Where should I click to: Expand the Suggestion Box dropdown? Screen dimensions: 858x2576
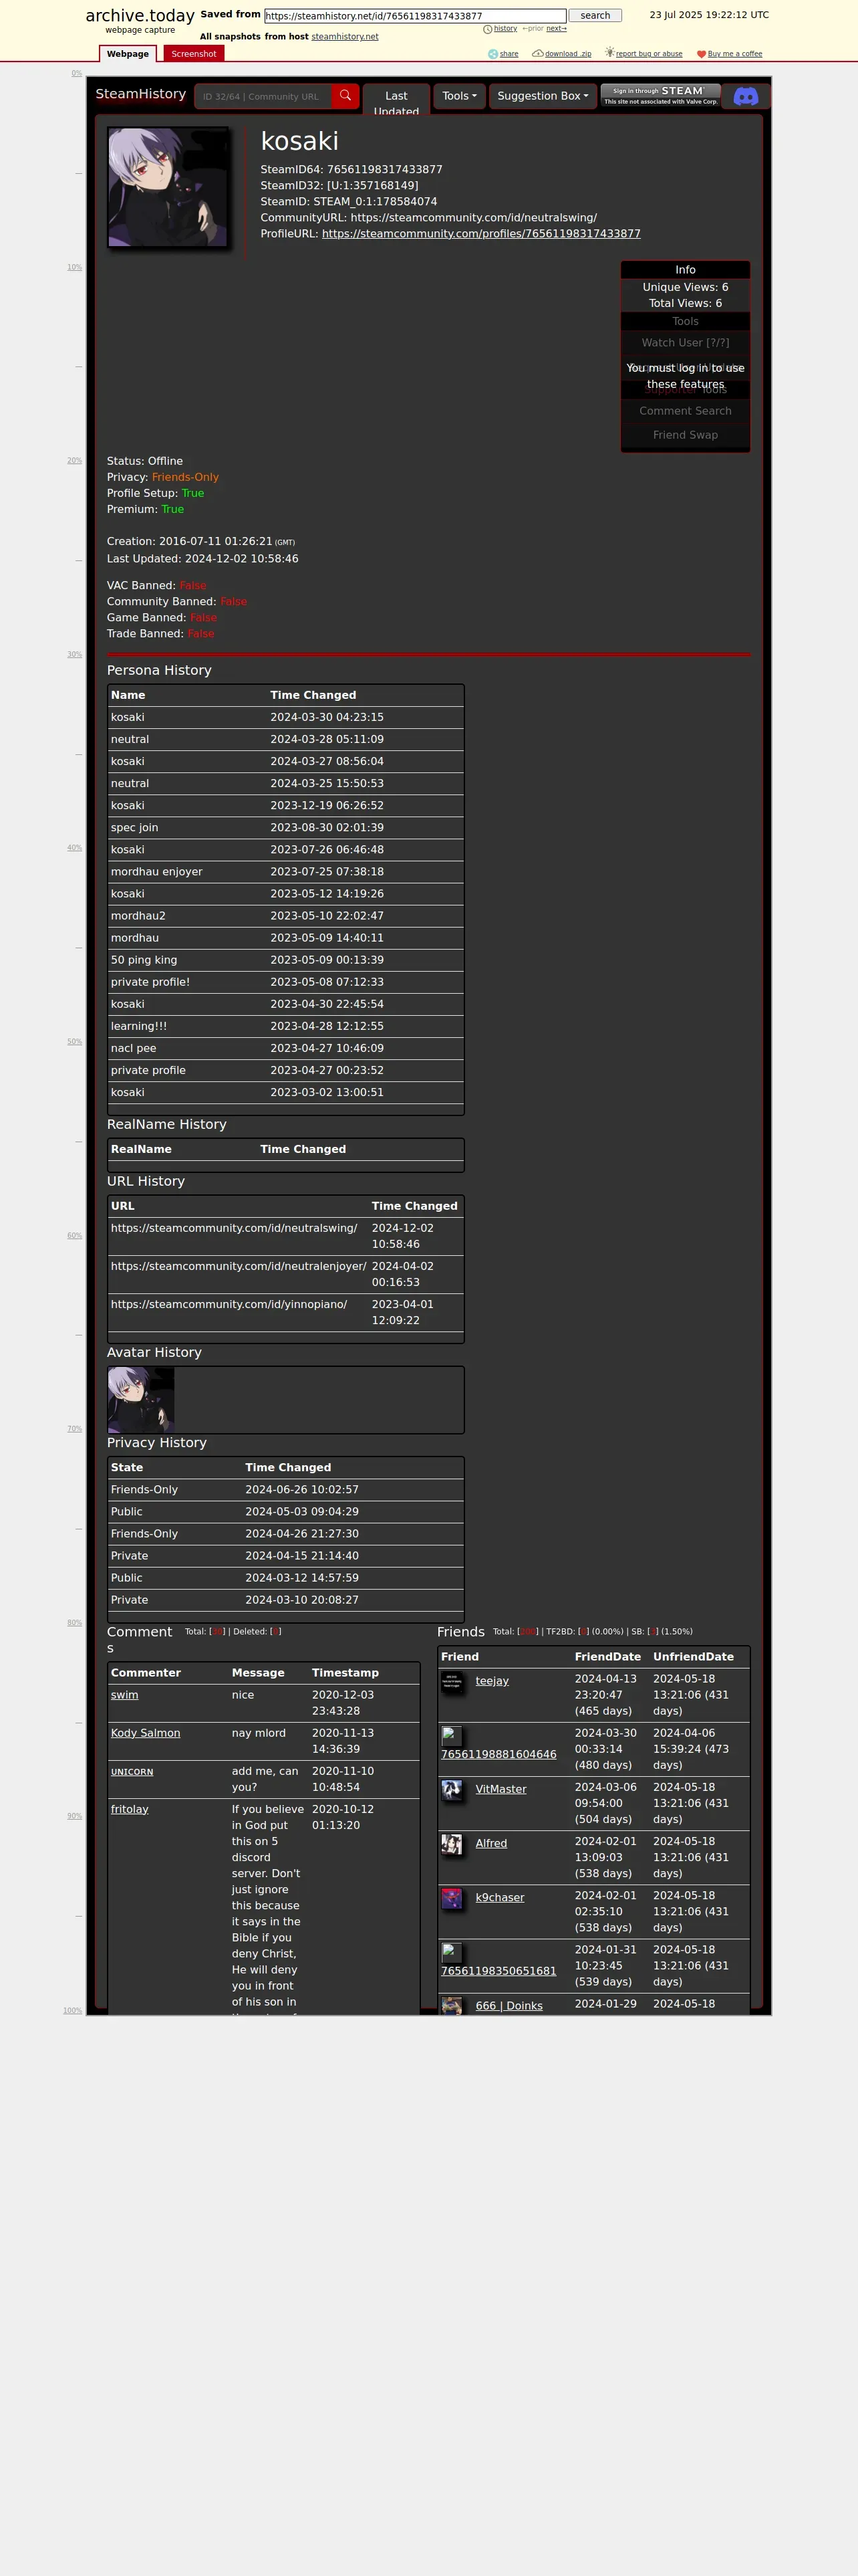coord(543,96)
